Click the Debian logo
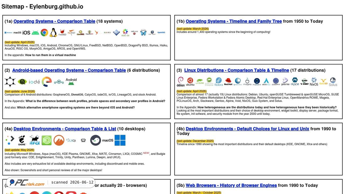Image resolution: width=345 pixels, height=194 pixels. tap(181, 81)
